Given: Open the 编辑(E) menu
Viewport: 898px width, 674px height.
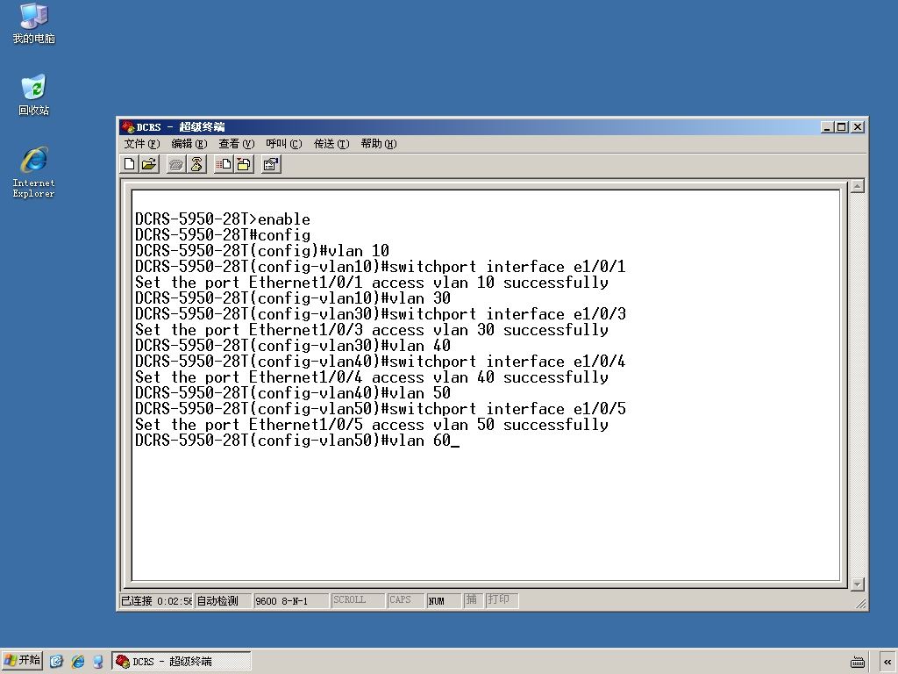Looking at the screenshot, I should point(189,144).
